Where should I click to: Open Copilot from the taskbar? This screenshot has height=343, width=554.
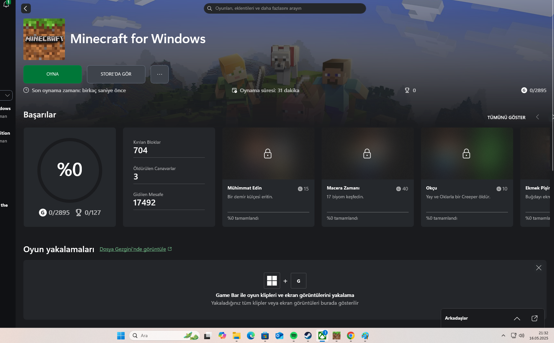click(x=222, y=336)
